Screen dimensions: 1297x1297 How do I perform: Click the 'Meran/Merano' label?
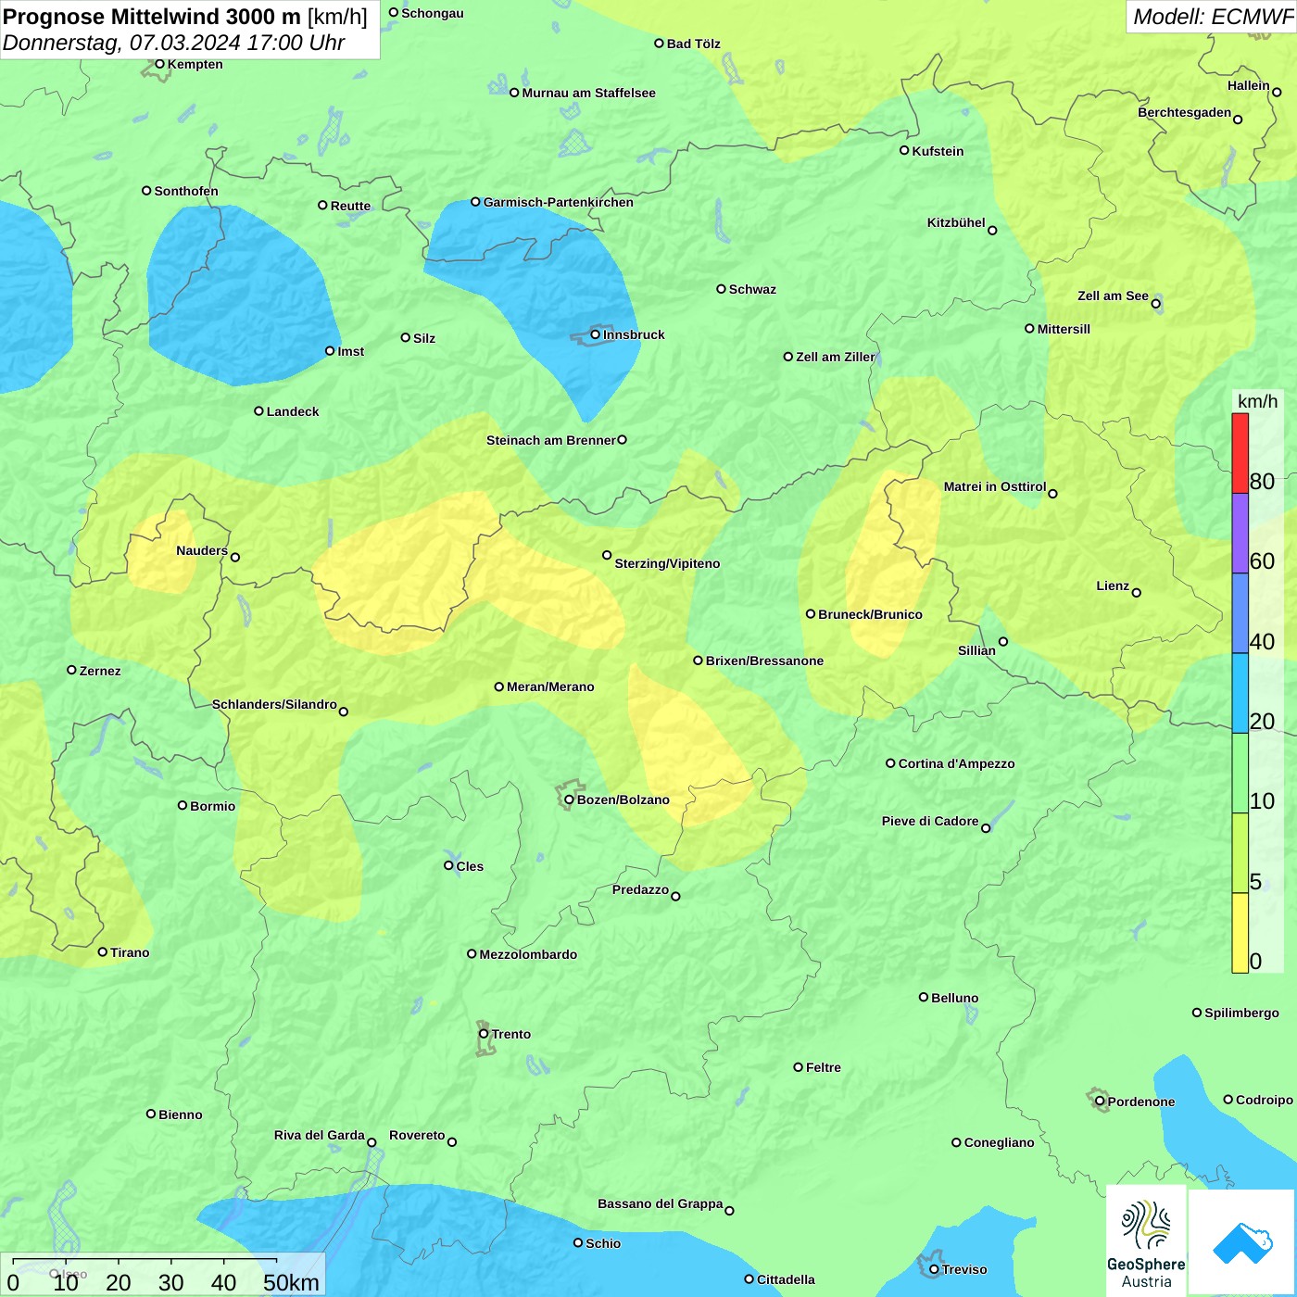tap(550, 686)
